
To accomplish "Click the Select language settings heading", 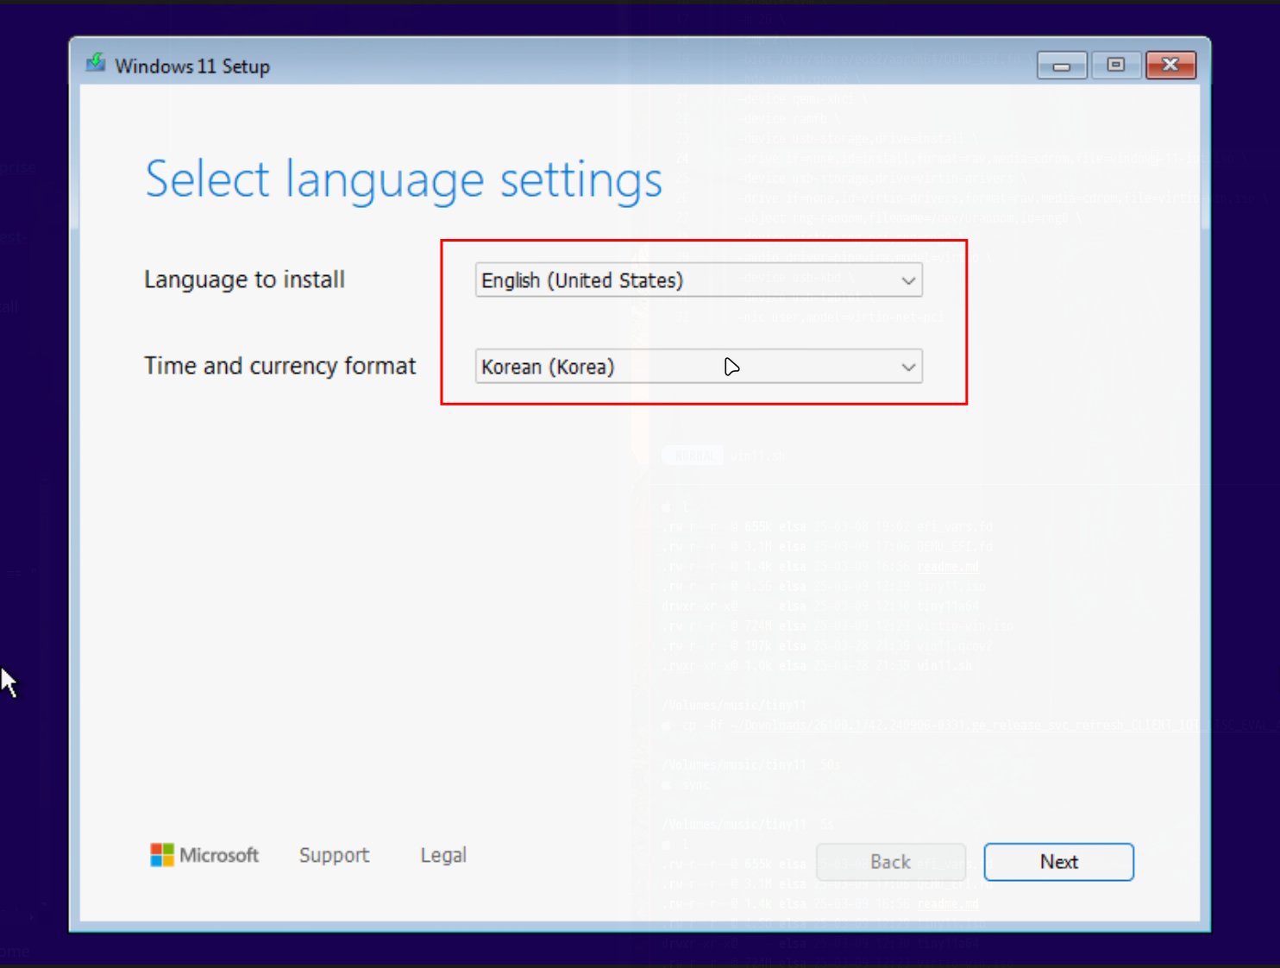I will click(x=404, y=180).
